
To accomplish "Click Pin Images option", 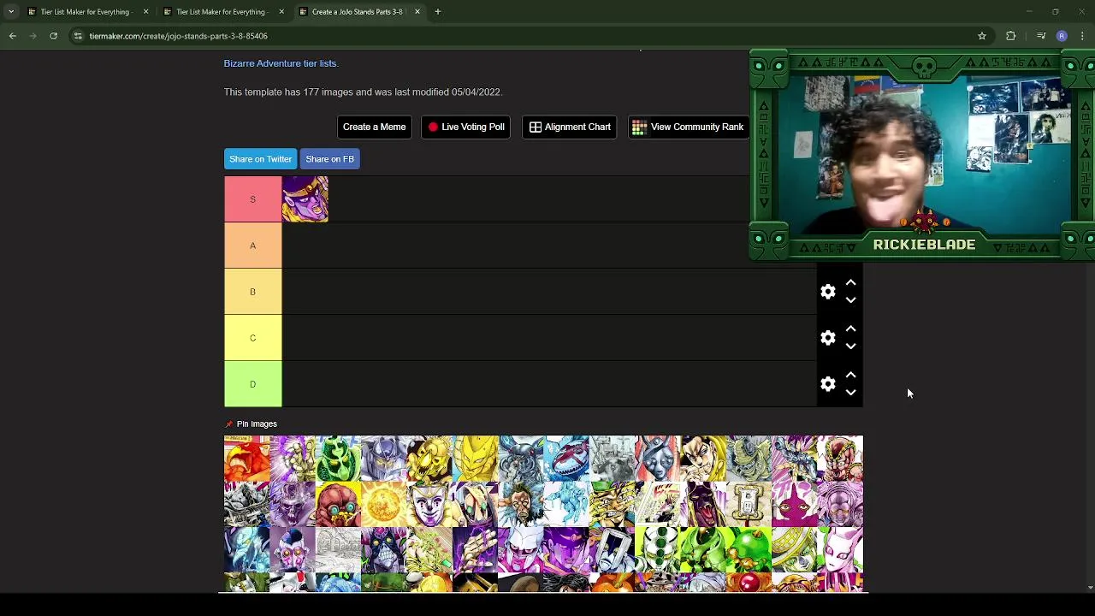I will coord(251,423).
